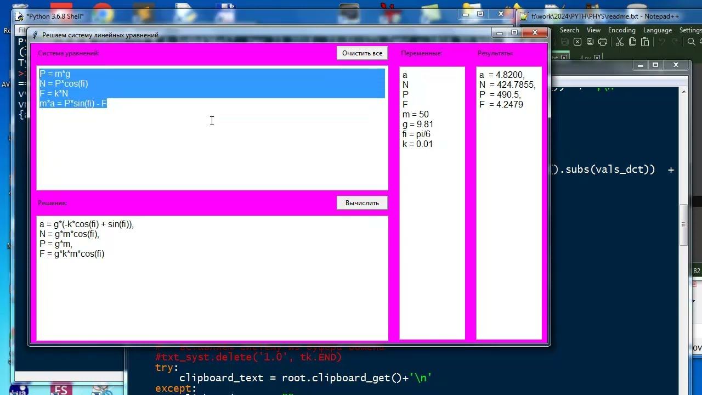
Task: Click the feather icon of the solver window
Action: [36, 35]
